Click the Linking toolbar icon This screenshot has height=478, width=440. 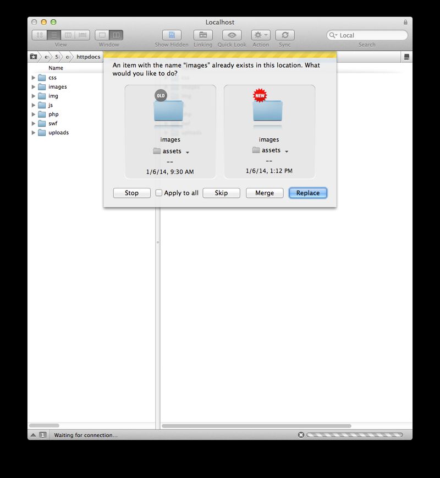pos(202,35)
